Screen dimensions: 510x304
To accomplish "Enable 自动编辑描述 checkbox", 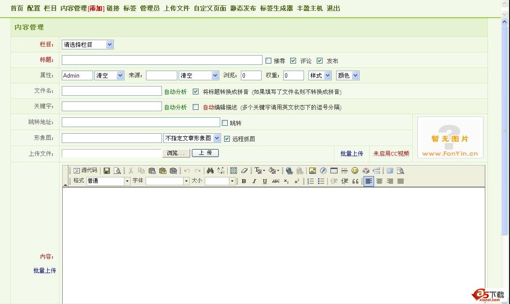I will coord(195,107).
